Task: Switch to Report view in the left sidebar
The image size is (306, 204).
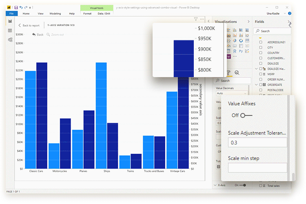Action: pos(10,21)
